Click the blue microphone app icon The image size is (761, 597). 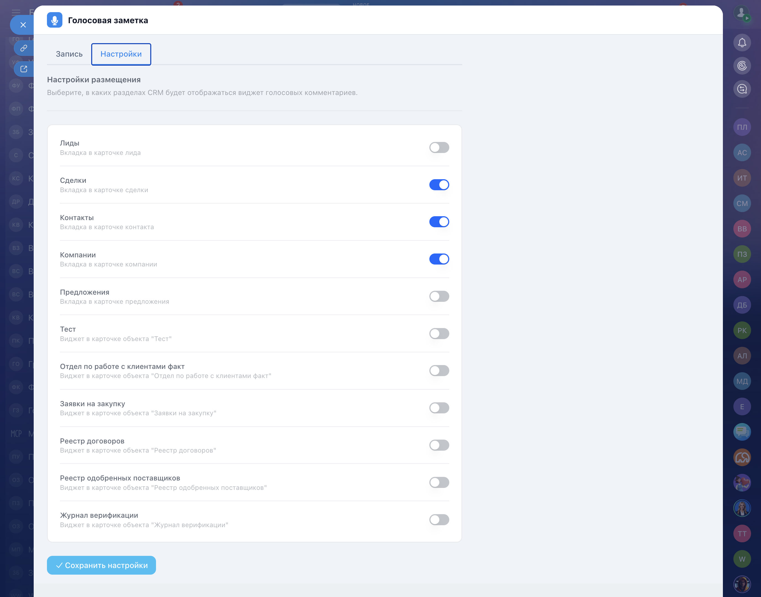(54, 20)
